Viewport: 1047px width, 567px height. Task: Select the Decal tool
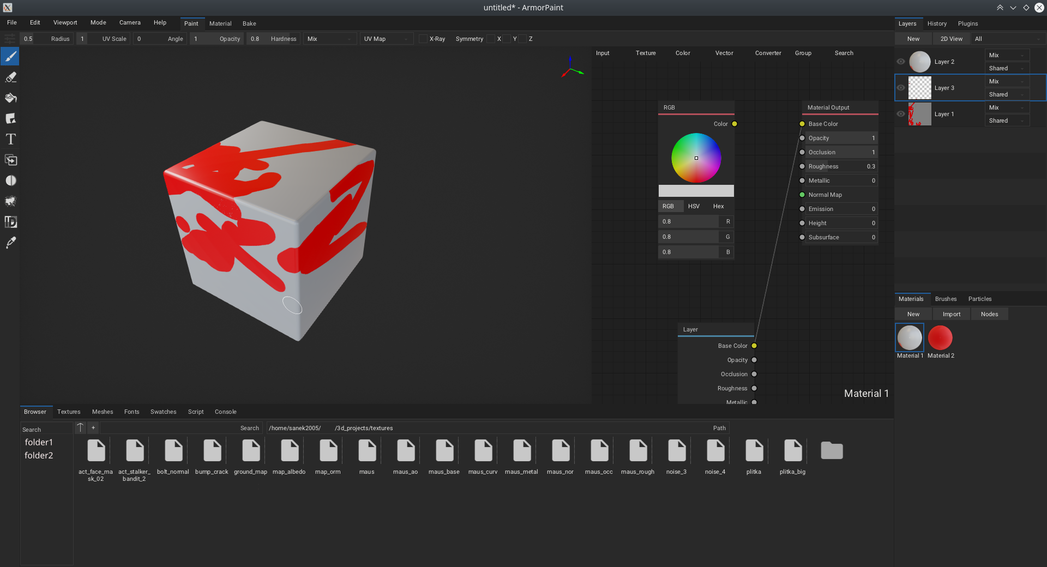10,119
